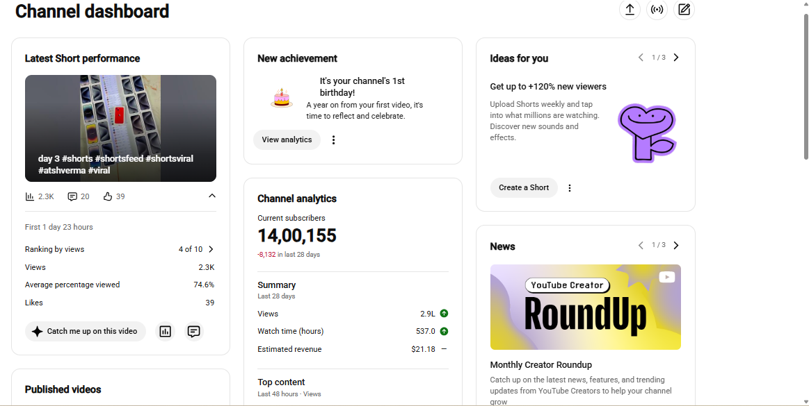Click the views bar-chart icon showing 2.3K
This screenshot has height=406, width=809.
coord(30,196)
